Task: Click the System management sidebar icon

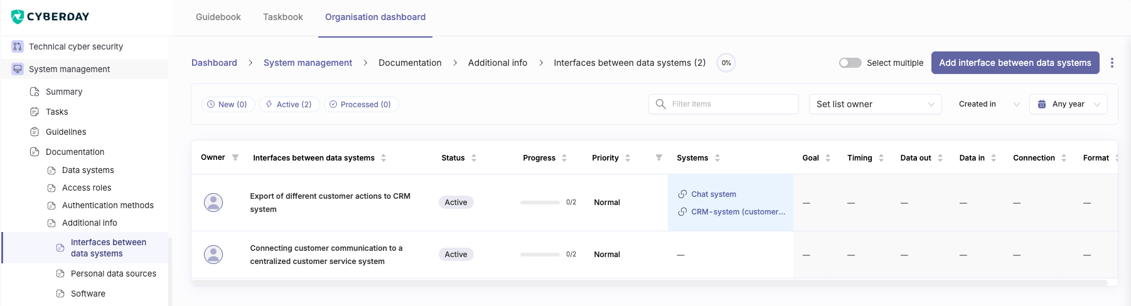Action: (18, 69)
